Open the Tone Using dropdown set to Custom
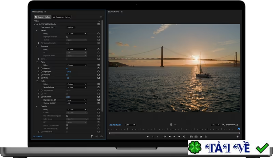 (x=76, y=65)
